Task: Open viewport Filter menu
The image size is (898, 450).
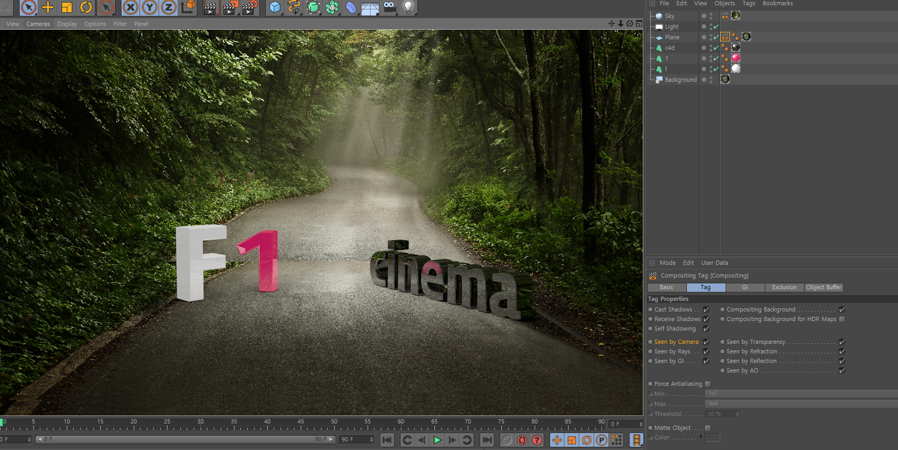Action: pos(120,24)
